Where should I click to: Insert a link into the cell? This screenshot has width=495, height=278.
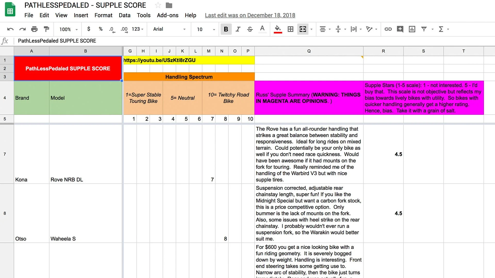tap(388, 29)
